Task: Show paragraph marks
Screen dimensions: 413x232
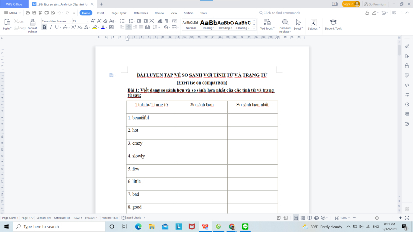Action: 166,21
